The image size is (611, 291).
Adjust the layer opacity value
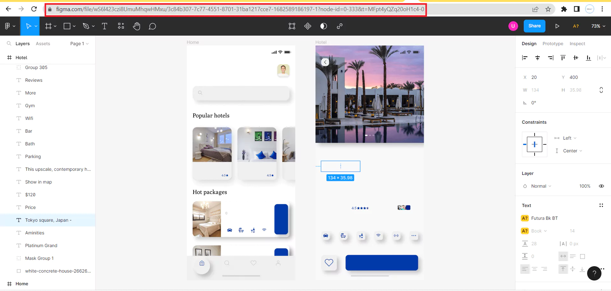pyautogui.click(x=585, y=186)
